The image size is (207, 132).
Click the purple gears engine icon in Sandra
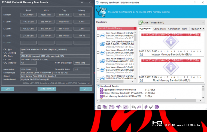pos(118,107)
